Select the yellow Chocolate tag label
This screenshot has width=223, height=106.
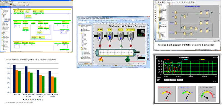[x=130, y=30]
